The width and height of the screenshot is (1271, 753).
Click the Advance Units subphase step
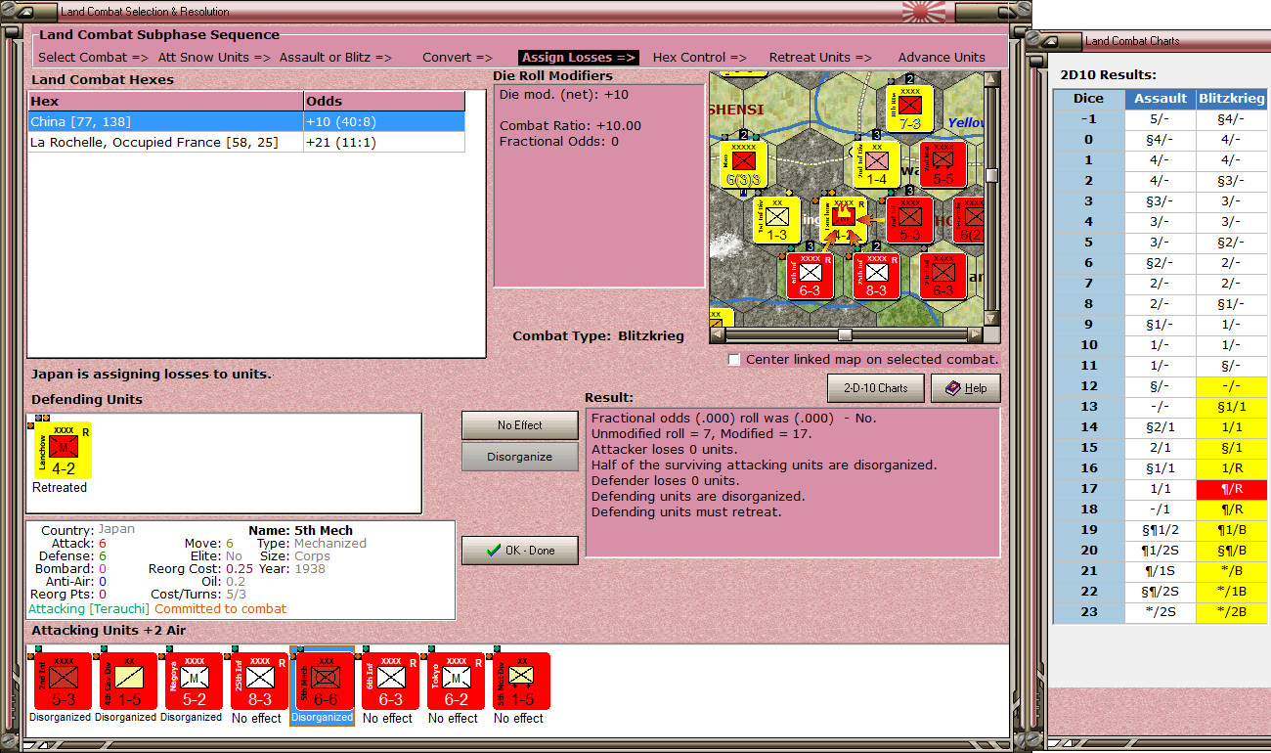click(942, 58)
